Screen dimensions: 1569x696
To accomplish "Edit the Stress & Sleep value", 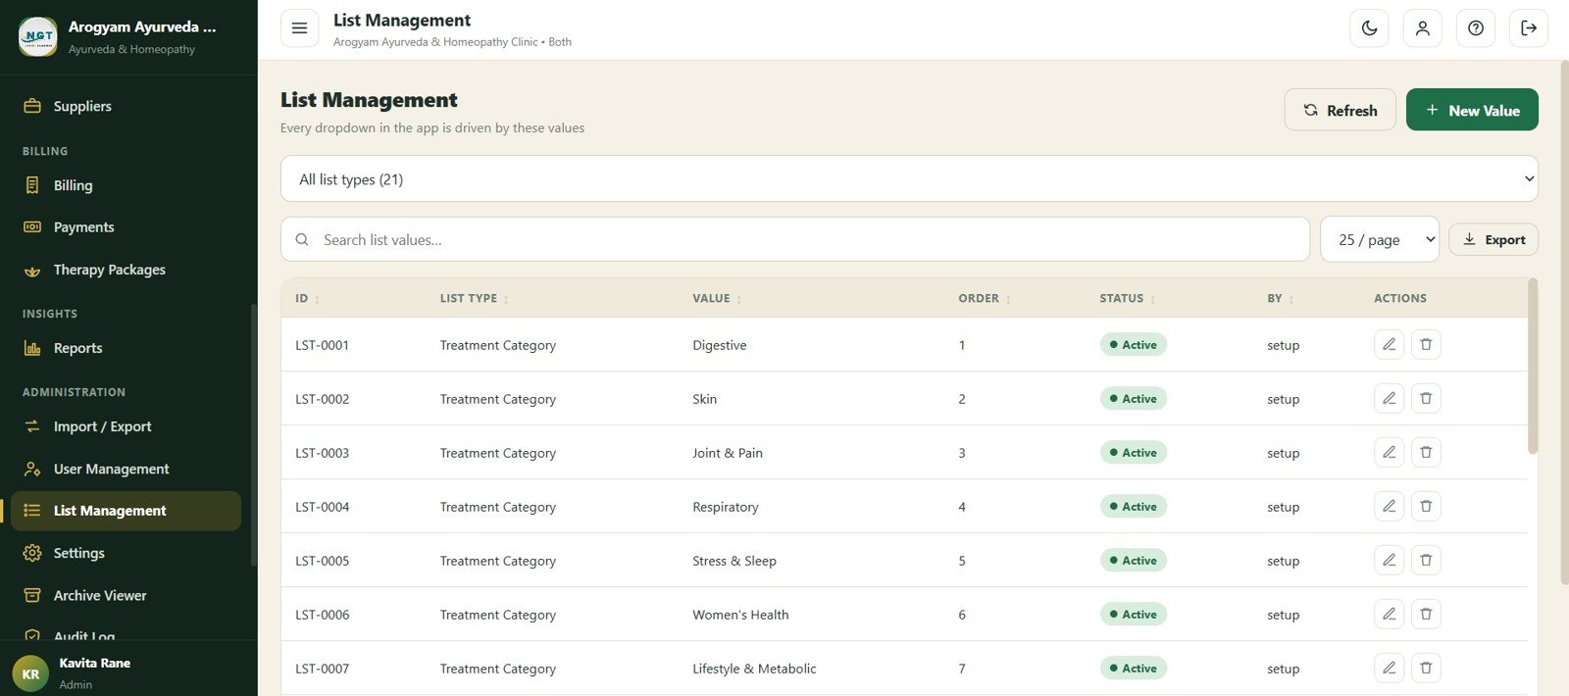I will coord(1389,560).
